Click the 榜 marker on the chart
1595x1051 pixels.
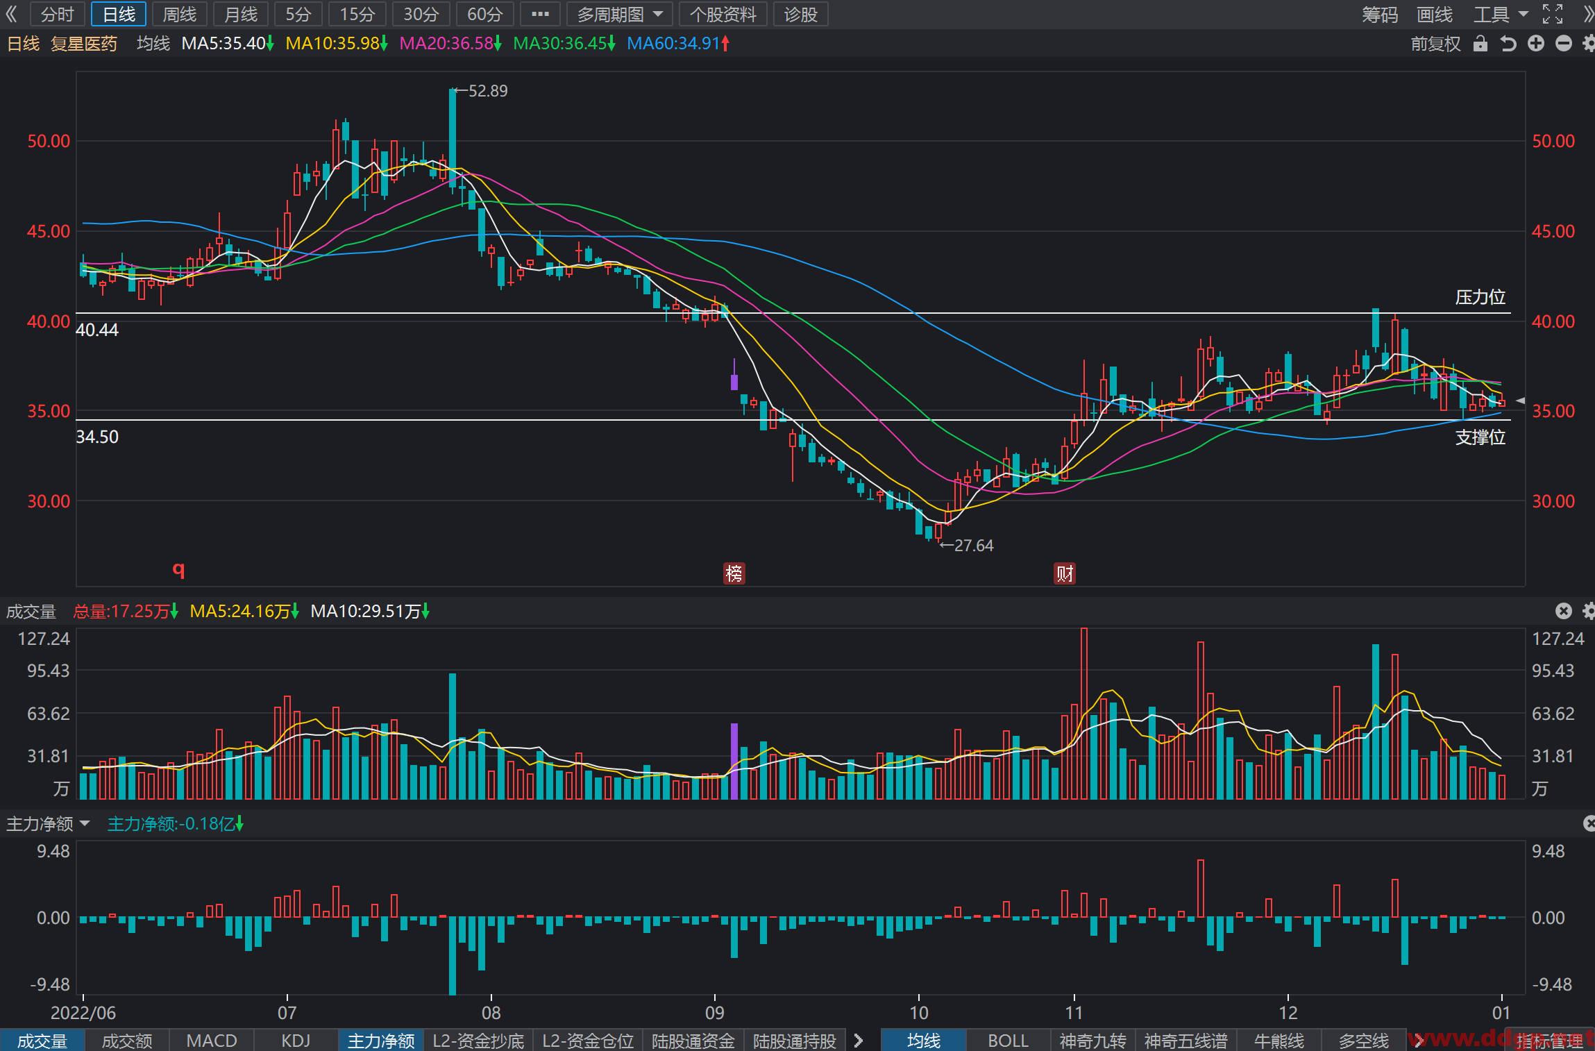[734, 573]
